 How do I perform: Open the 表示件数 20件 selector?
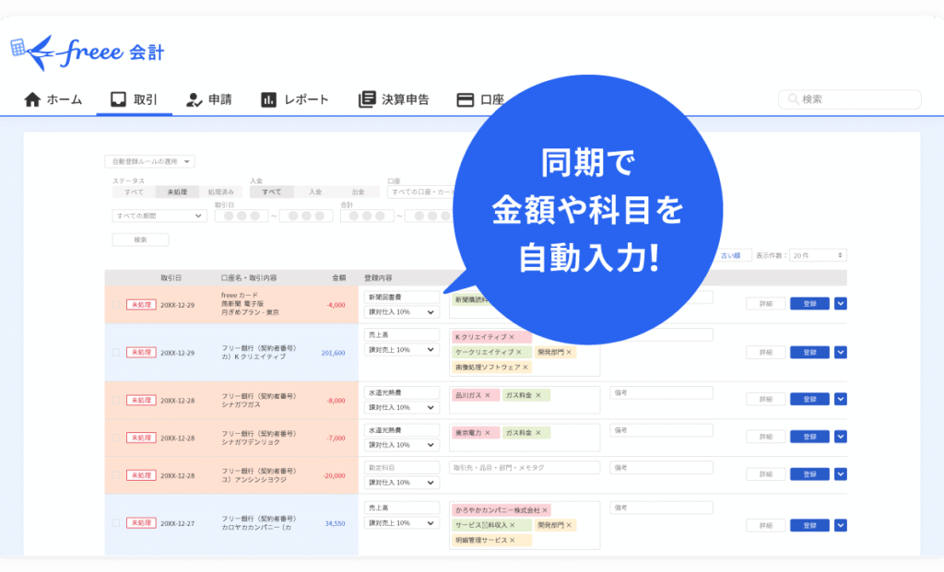point(818,255)
